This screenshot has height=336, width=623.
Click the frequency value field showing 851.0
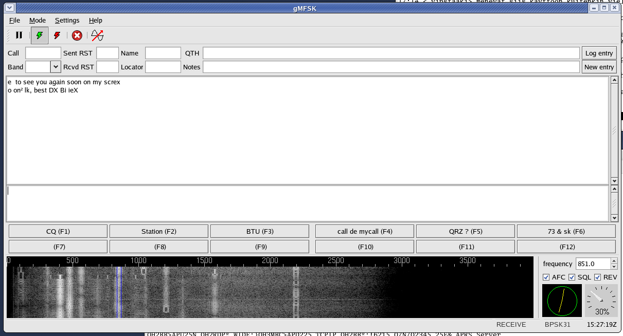pos(593,264)
